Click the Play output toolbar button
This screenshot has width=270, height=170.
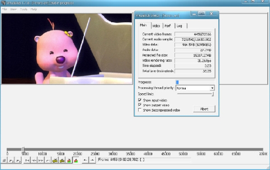tap(18, 160)
